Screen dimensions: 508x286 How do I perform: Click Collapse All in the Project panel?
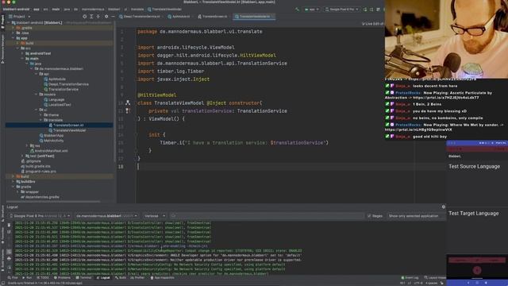(x=98, y=17)
